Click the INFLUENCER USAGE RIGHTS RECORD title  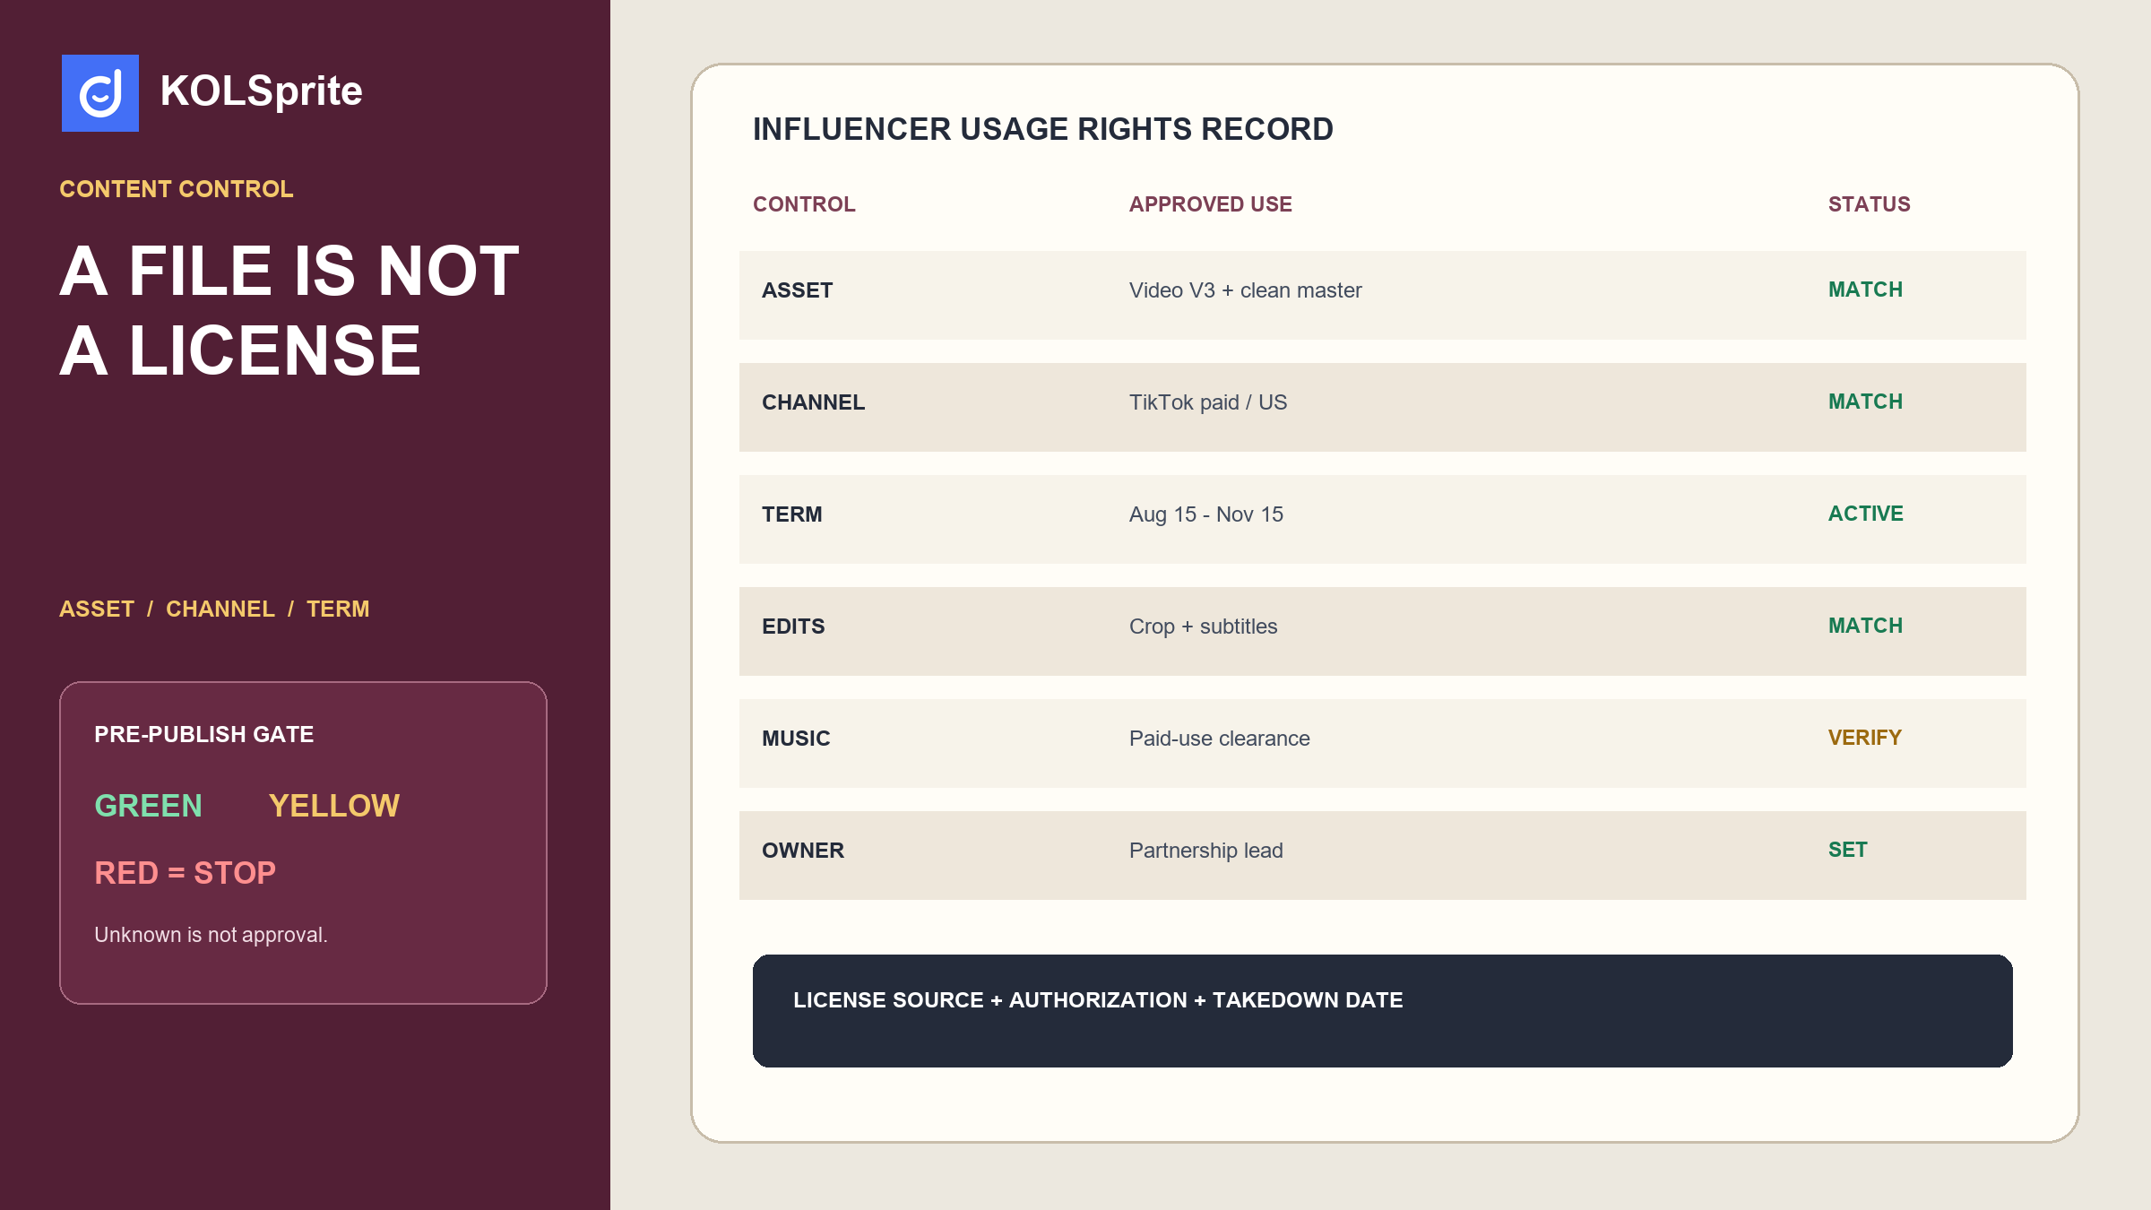tap(1043, 129)
